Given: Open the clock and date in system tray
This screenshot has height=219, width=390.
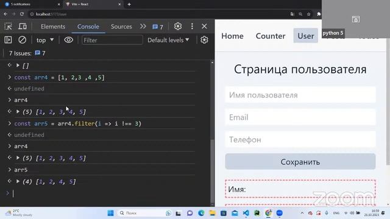Looking at the screenshot, I should click(372, 213).
